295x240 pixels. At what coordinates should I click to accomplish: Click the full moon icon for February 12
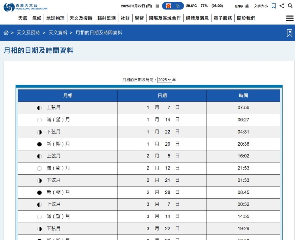(x=39, y=168)
